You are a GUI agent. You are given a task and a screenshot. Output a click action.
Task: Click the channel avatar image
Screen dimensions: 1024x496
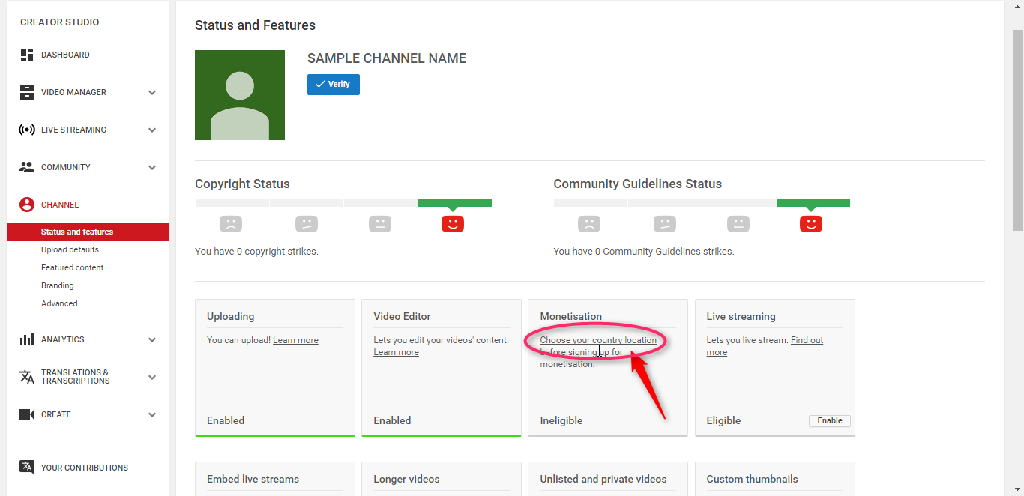pos(240,95)
